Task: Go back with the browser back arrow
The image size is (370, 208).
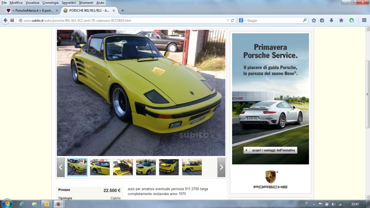Action: click(x=5, y=21)
